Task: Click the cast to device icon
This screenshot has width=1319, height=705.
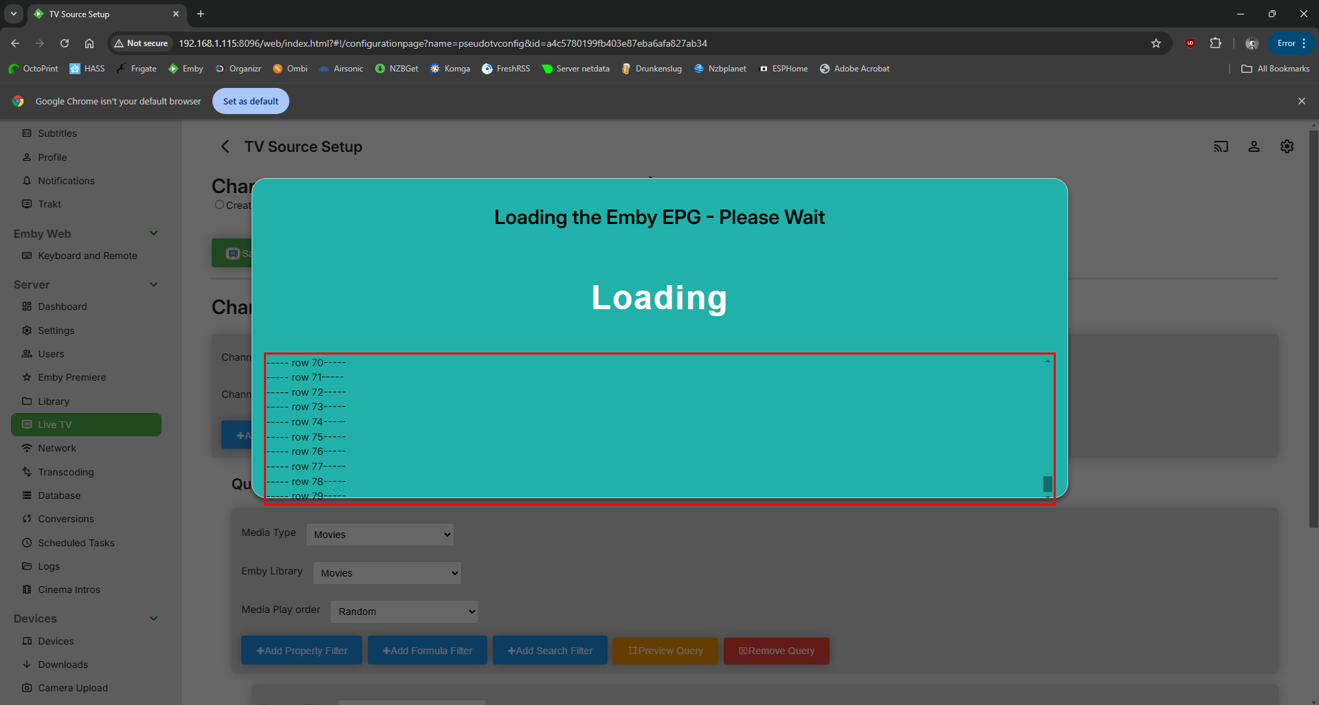Action: click(1221, 146)
